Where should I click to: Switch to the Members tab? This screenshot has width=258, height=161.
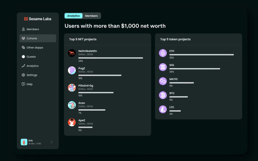click(x=91, y=16)
